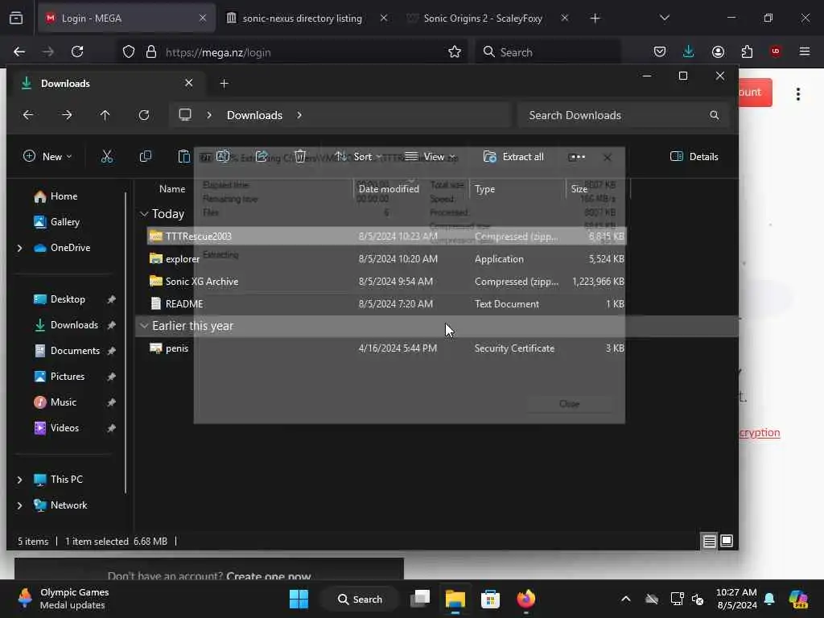Click the Firefox Search box
The height and width of the screenshot is (618, 824).
pyautogui.click(x=548, y=52)
